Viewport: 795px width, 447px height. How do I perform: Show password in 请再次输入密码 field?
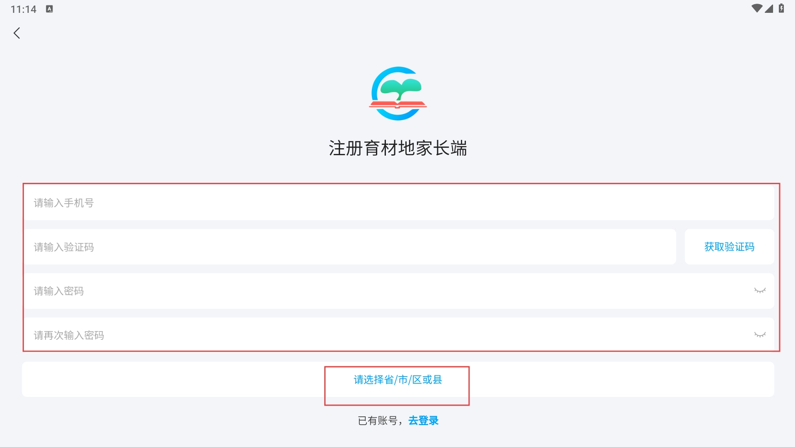[760, 335]
